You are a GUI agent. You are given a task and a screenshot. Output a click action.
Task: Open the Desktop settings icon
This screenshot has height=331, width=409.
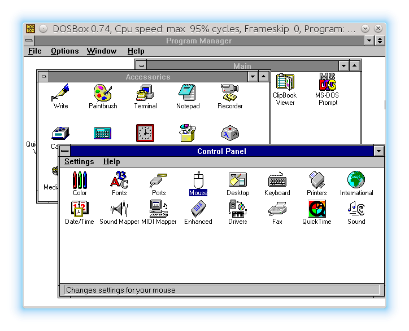(x=238, y=183)
